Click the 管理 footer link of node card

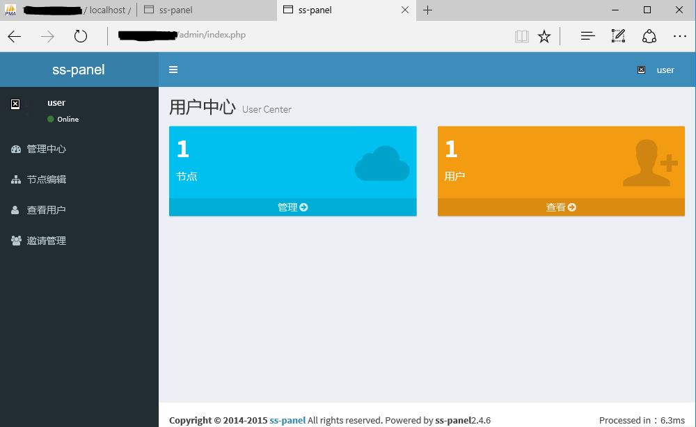[x=292, y=207]
